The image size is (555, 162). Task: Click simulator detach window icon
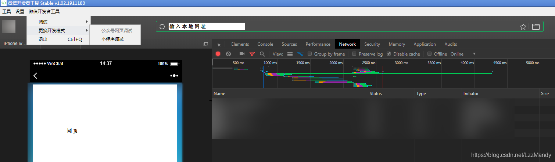point(206,44)
